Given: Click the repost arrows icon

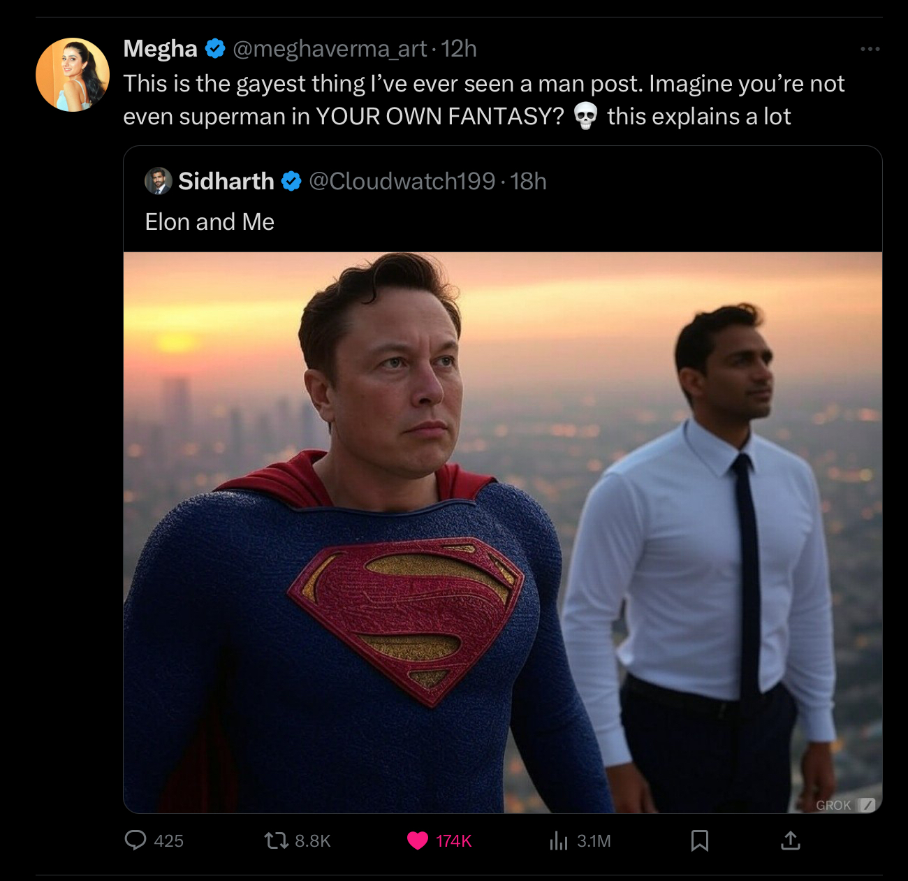Looking at the screenshot, I should [x=277, y=840].
